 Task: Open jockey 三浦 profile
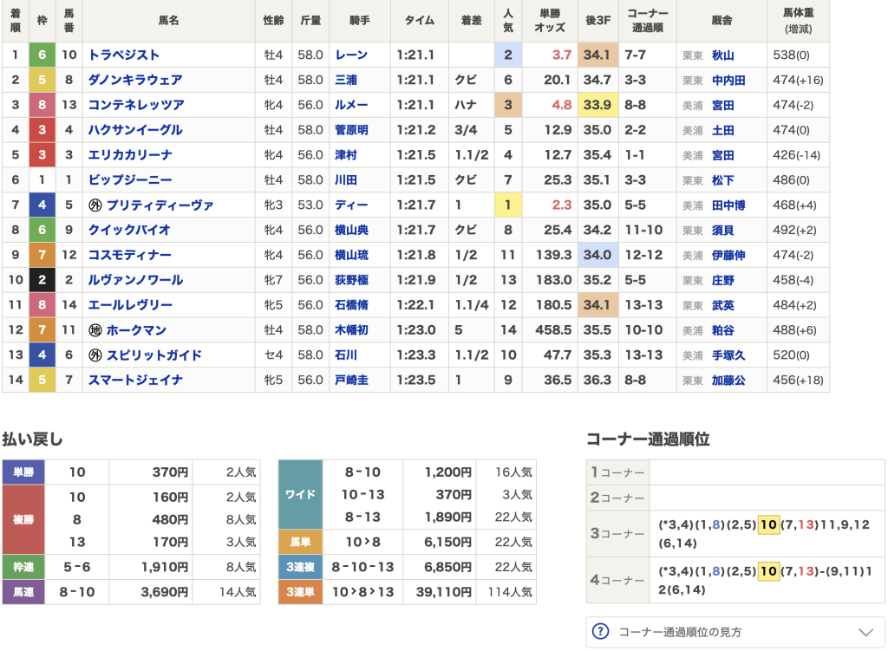[345, 80]
